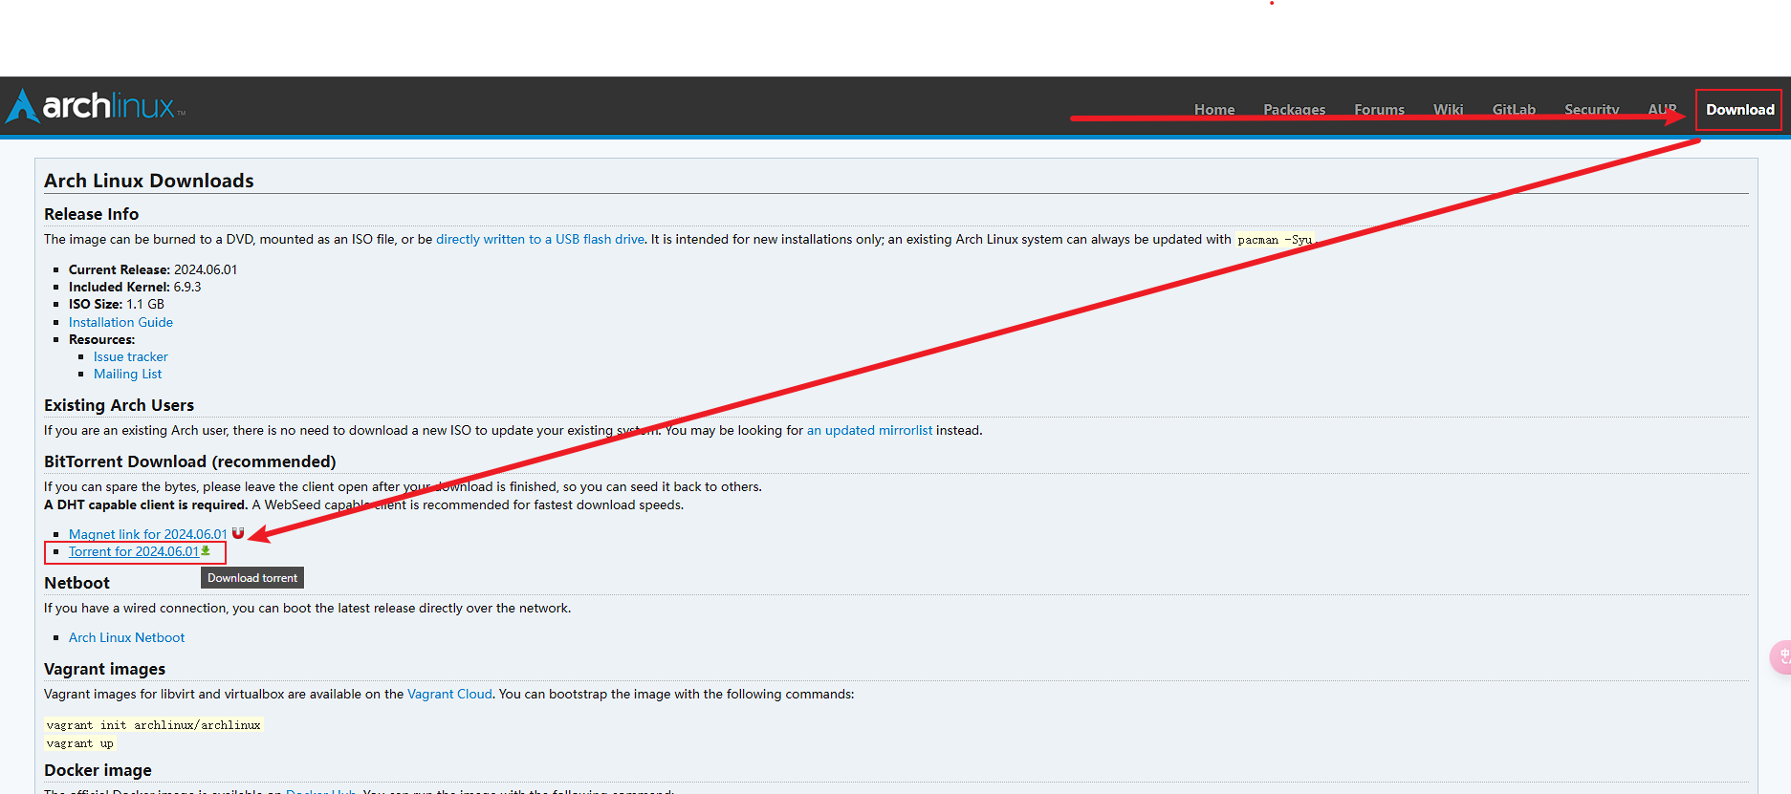Click the magnet icon next to Magnet link
Screen dimensions: 1791x794
(x=238, y=533)
